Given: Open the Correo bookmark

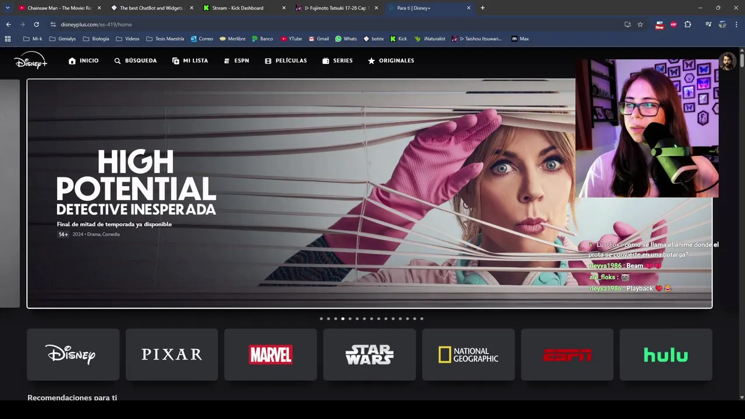Looking at the screenshot, I should pos(202,39).
